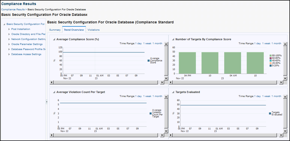Click the vertical scrollbar track of Average Compliance Score chart
The width and height of the screenshot is (290, 141).
pyautogui.click(x=166, y=61)
